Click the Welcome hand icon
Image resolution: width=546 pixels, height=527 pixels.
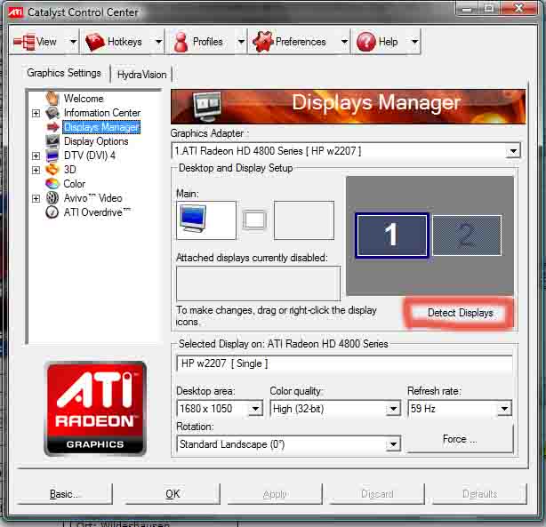click(x=52, y=98)
